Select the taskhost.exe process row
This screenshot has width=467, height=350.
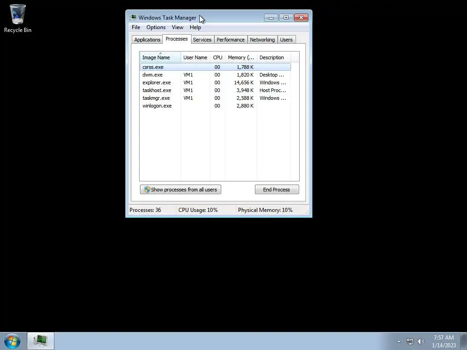coord(215,90)
